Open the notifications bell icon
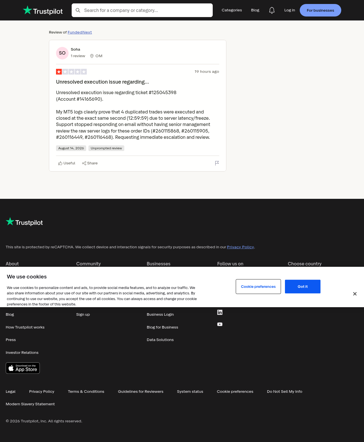This screenshot has height=442, width=364. (272, 10)
